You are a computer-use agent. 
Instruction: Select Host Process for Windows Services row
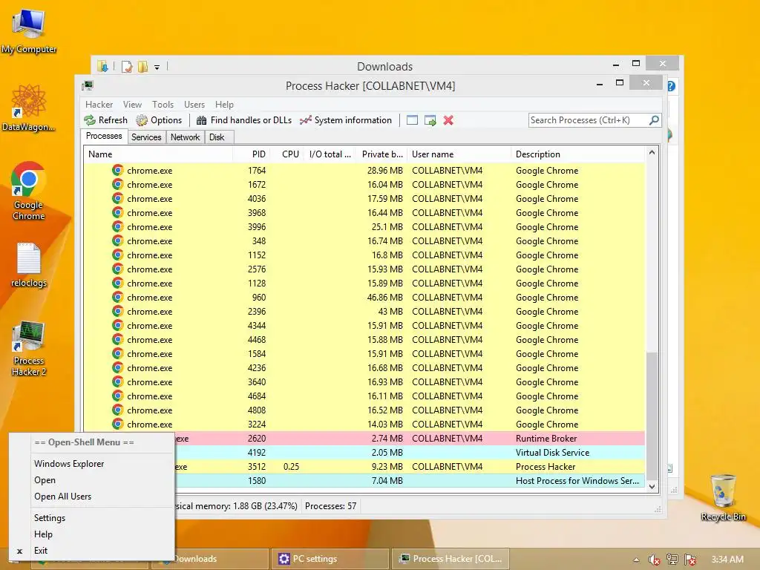click(x=410, y=481)
